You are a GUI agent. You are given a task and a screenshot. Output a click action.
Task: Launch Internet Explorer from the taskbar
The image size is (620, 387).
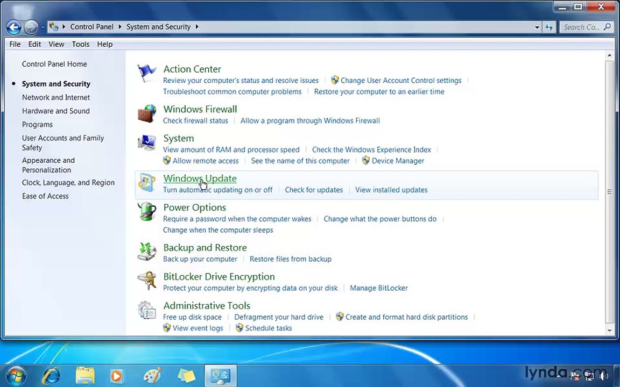51,376
